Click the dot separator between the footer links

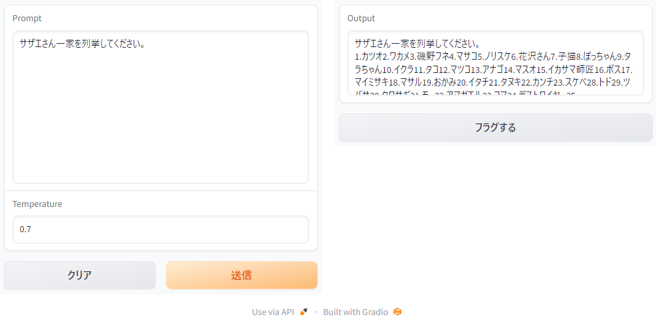(x=316, y=312)
